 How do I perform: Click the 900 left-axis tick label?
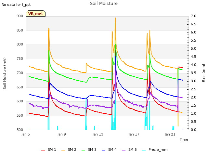[x=20, y=16]
